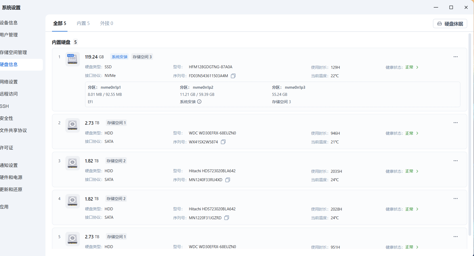Click 存储空间 3 tag on disk 1
Viewport: 474px width, 256px height.
(142, 57)
